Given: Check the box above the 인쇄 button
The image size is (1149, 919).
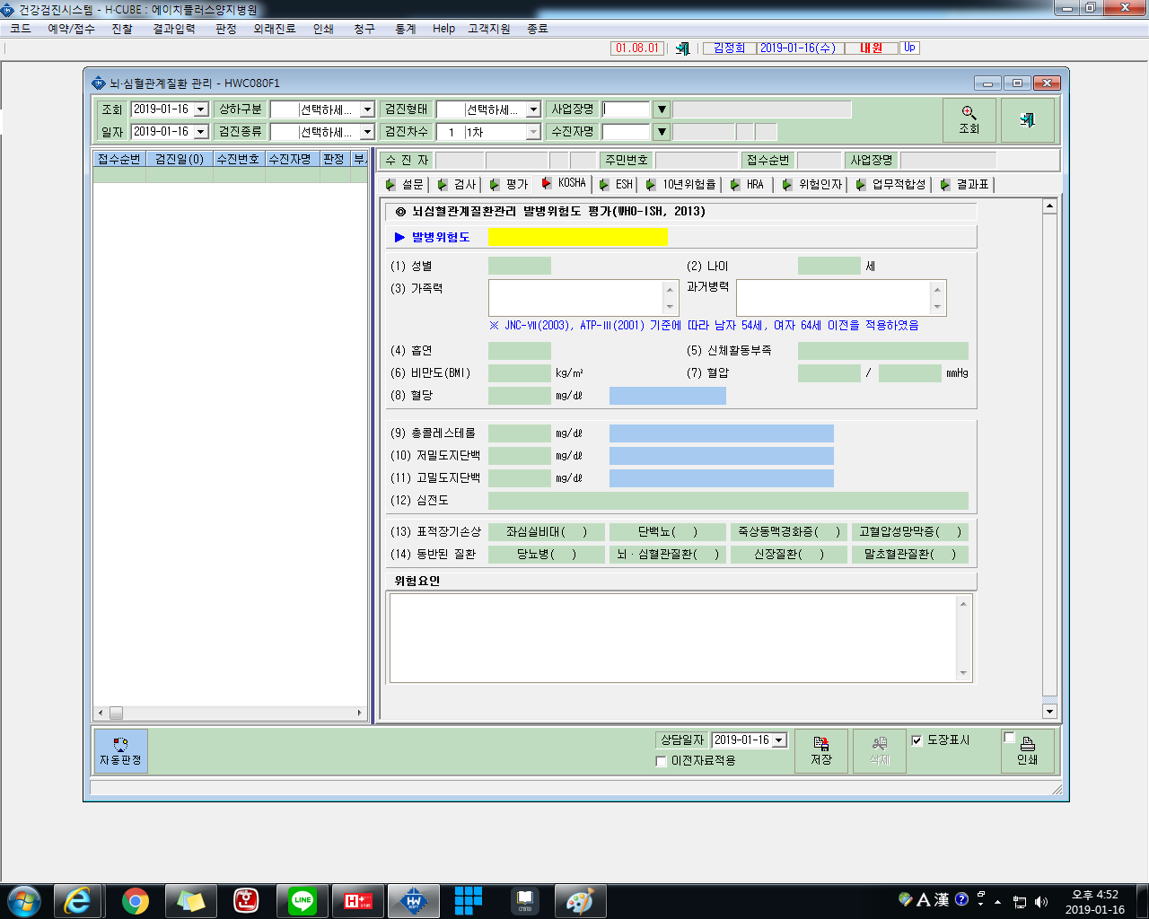Looking at the screenshot, I should click(x=1009, y=738).
